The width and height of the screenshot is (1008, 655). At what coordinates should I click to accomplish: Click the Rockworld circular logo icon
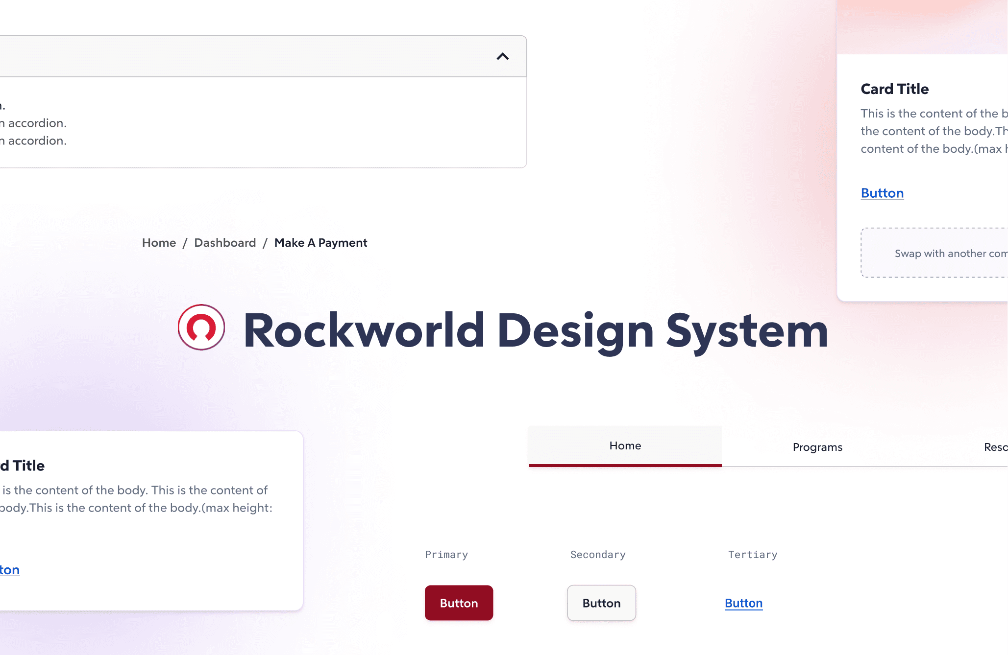pos(201,327)
